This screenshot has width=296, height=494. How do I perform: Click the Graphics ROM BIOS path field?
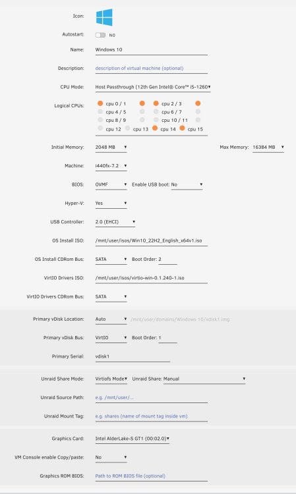[x=152, y=476]
